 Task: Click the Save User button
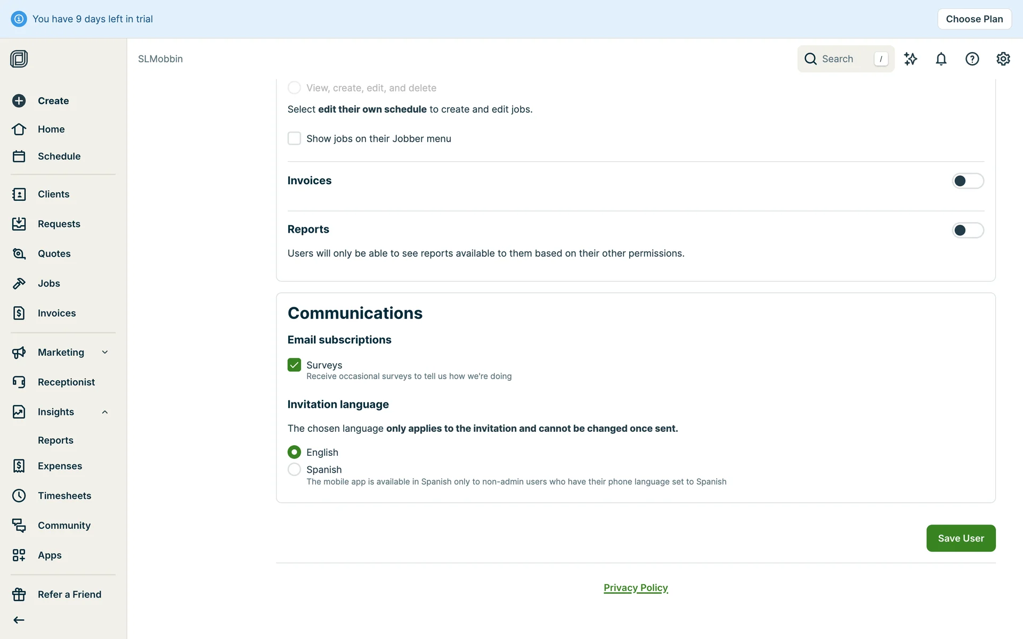pyautogui.click(x=960, y=538)
